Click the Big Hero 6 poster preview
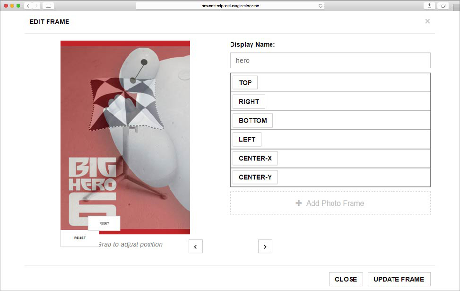This screenshot has height=291, width=460. pos(125,137)
